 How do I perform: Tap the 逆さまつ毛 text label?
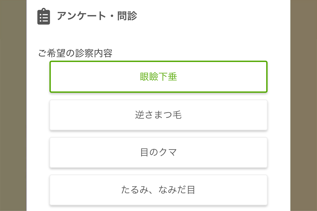click(158, 115)
